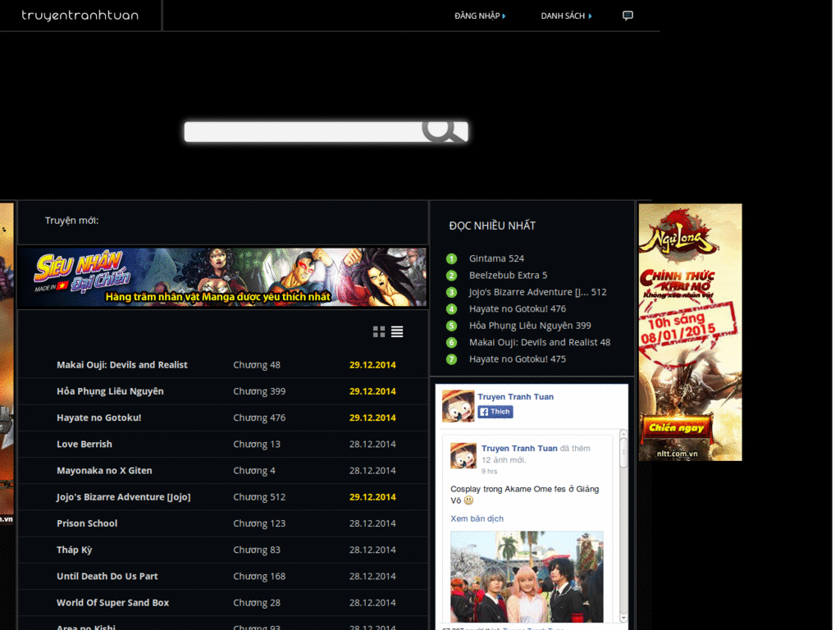Click the Facebook Thích like button
The image size is (840, 630).
495,412
